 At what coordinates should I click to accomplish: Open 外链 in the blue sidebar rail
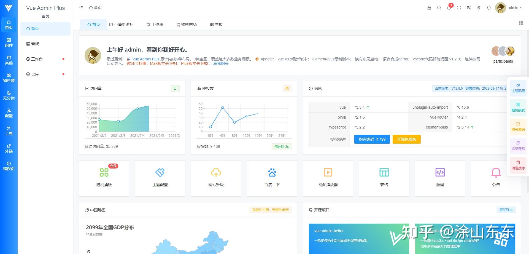[9, 148]
